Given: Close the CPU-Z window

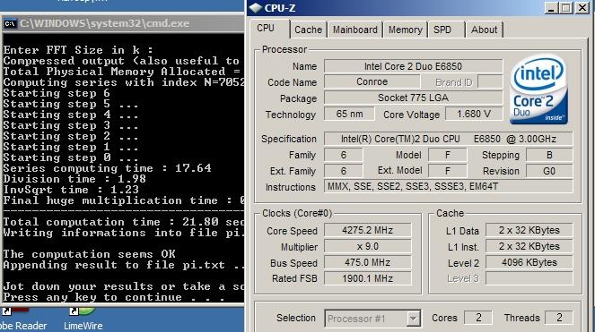Looking at the screenshot, I should 582,8.
